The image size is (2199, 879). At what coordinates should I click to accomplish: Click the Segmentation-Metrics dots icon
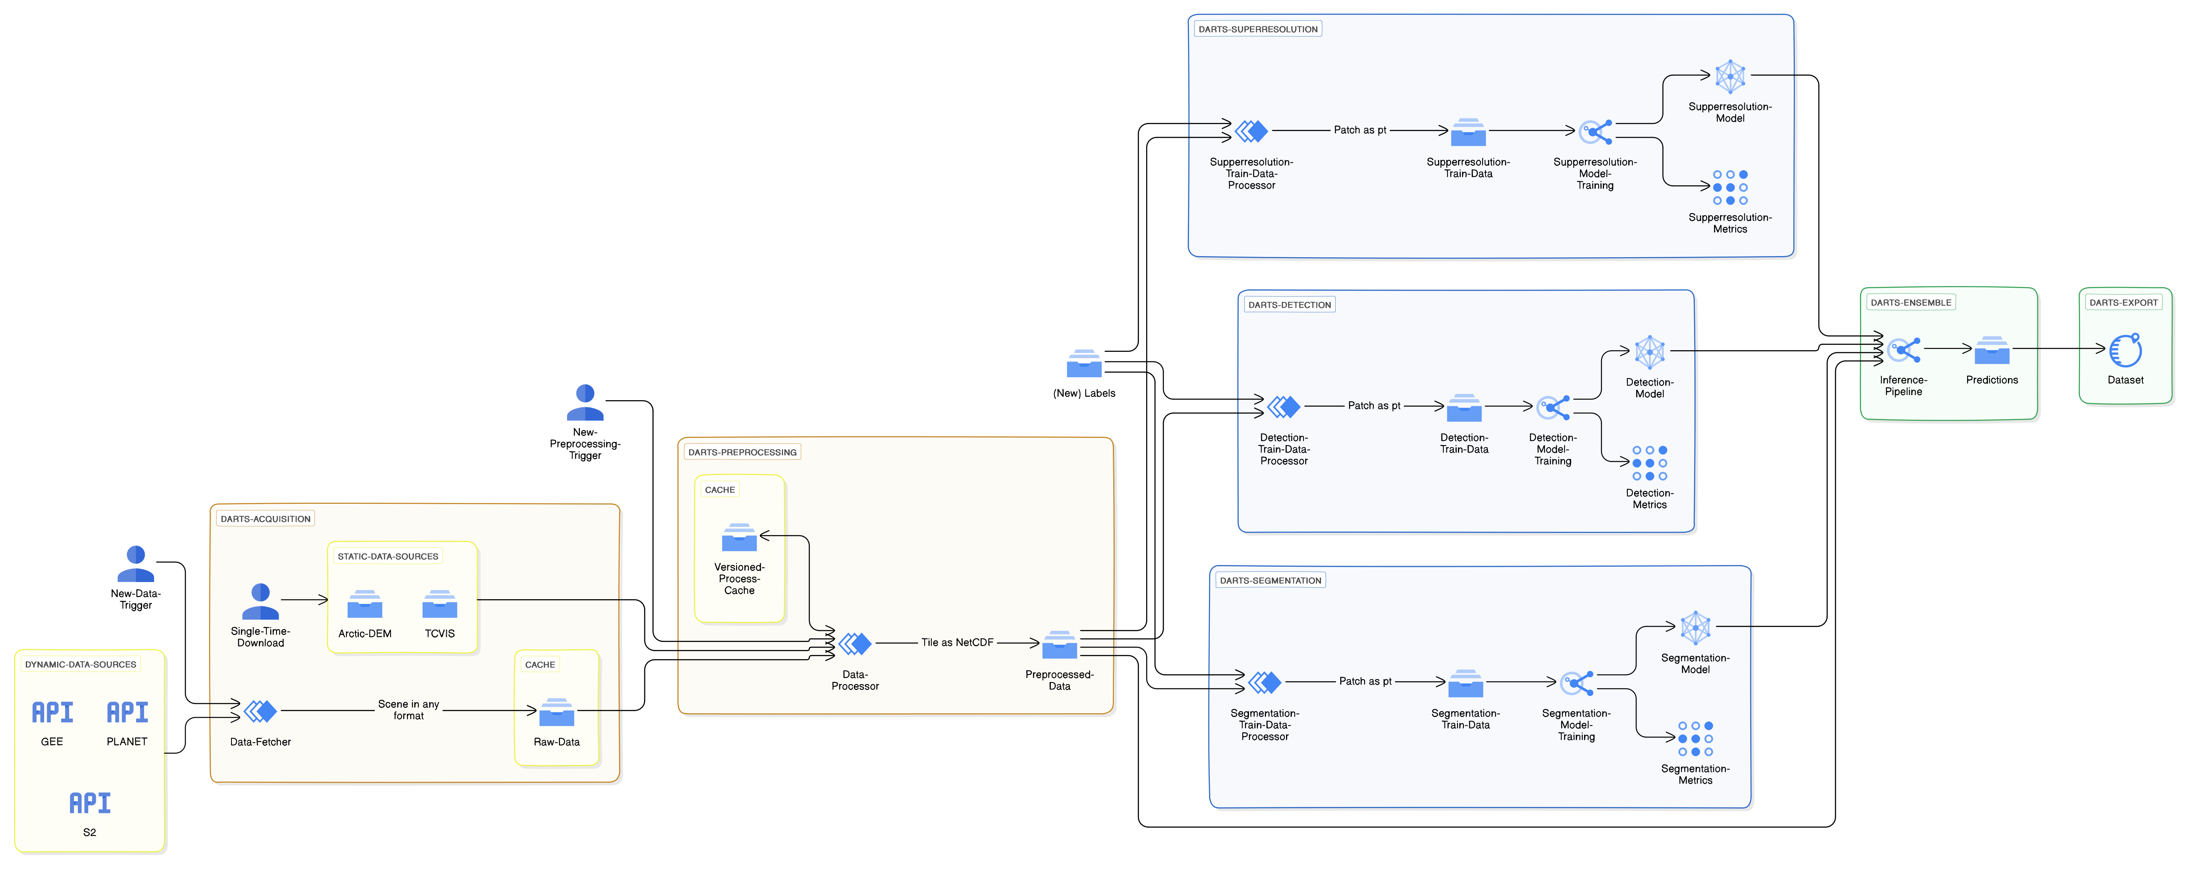coord(1695,738)
